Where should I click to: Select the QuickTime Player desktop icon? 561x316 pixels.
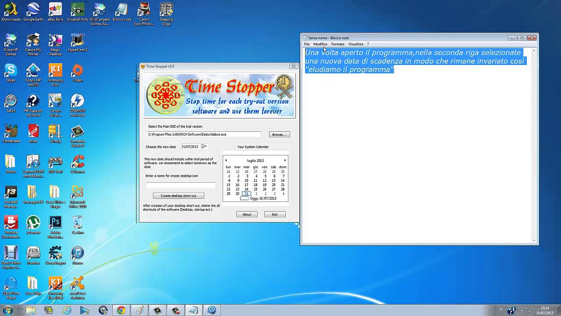pyautogui.click(x=11, y=287)
